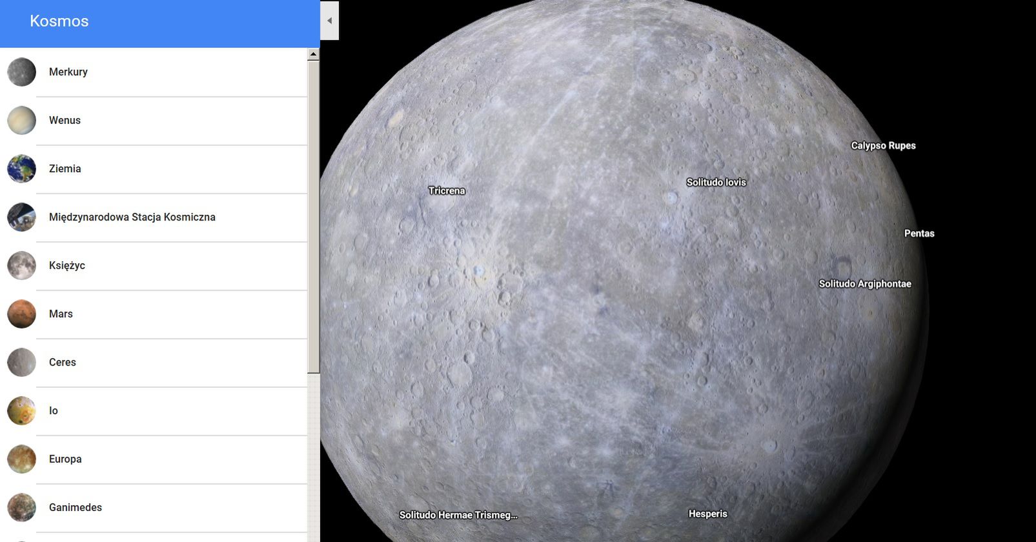Click the Calypso Rupes map label
This screenshot has height=542, width=1036.
click(x=883, y=145)
